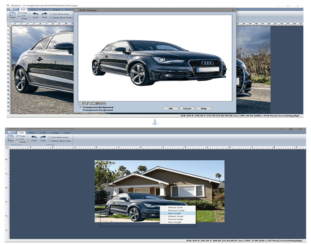This screenshot has height=244, width=311.
Task: Open Tools tab in bungalow28 window
Action: click(x=67, y=133)
